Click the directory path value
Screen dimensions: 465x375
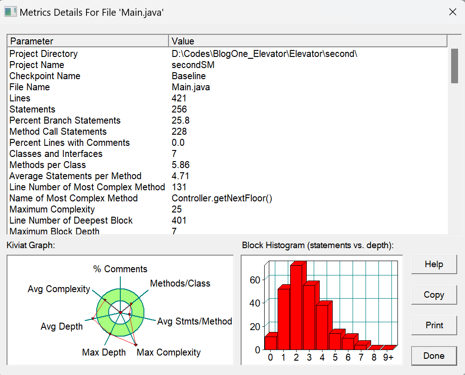click(265, 54)
